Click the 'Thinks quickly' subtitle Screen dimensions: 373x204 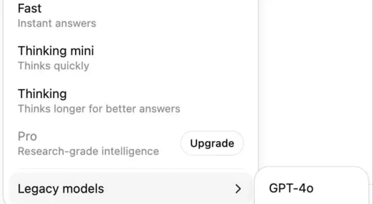coord(53,66)
